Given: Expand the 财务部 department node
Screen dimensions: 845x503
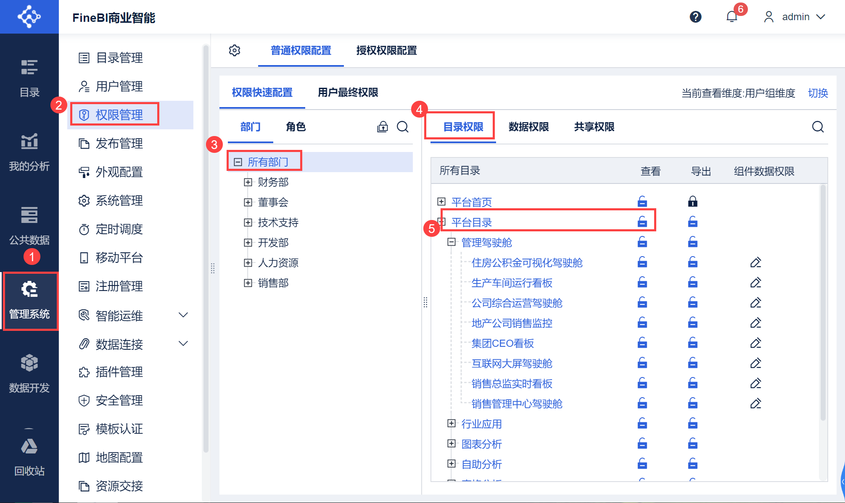Looking at the screenshot, I should [248, 182].
